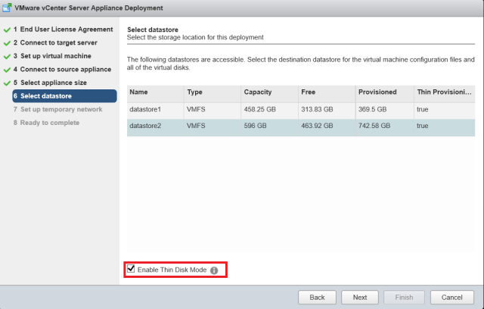Click the Select datastore page heading
Image resolution: width=484 pixels, height=309 pixels.
153,30
